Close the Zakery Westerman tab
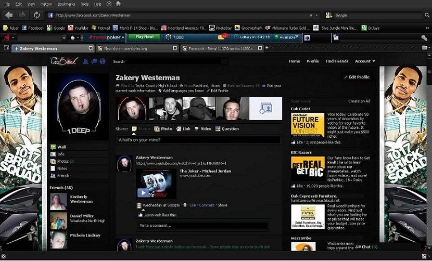432x261 pixels. [91, 48]
